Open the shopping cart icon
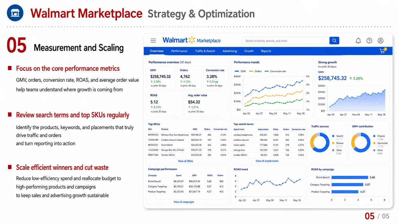The width and height of the screenshot is (399, 224). (x=382, y=51)
